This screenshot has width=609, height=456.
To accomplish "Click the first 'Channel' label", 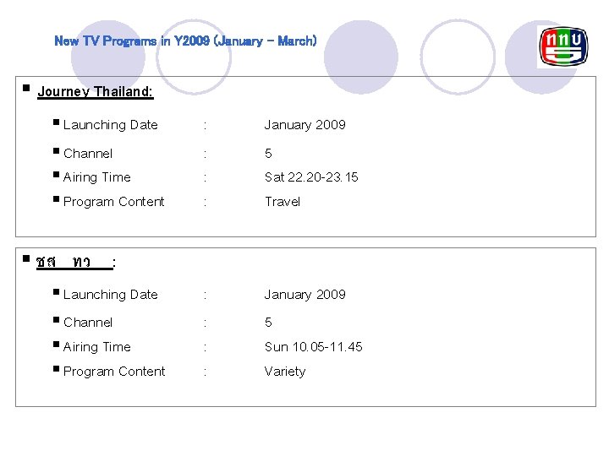I will (x=87, y=154).
